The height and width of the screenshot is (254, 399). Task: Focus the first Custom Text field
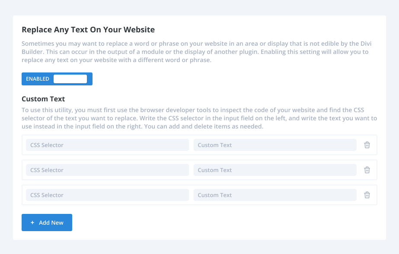[275, 145]
